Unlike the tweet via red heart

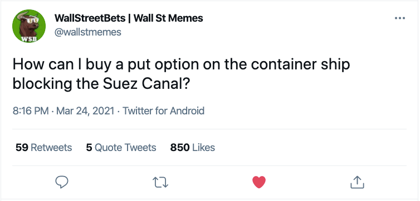(x=259, y=182)
